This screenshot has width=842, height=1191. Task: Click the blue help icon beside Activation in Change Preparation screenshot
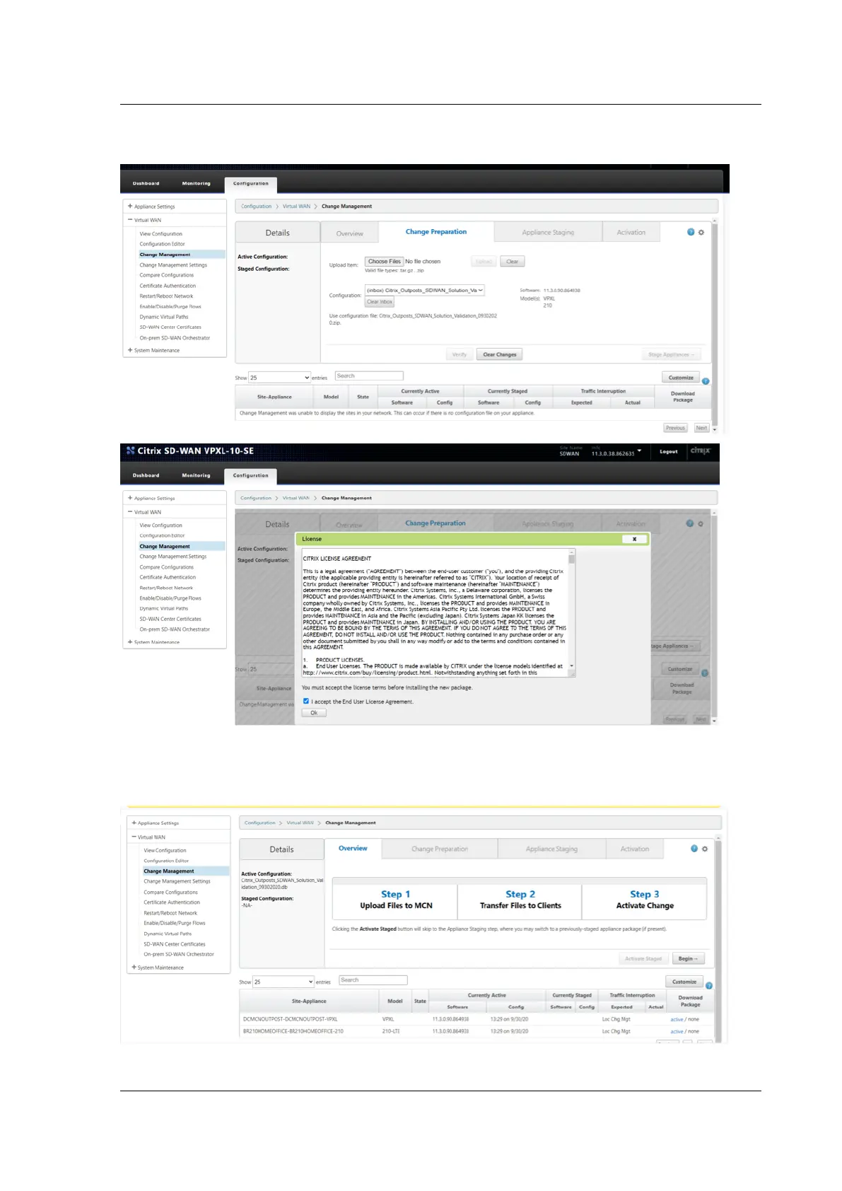(691, 232)
